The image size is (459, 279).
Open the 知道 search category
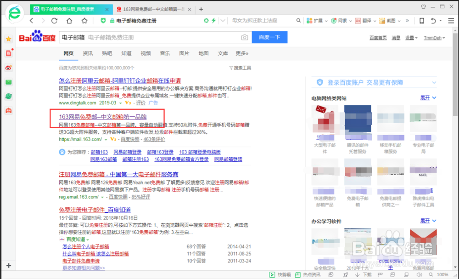[x=126, y=53]
